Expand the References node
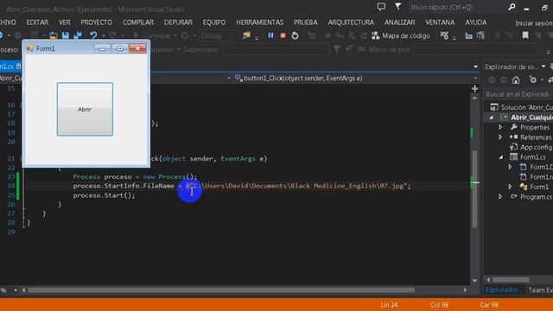 click(x=500, y=136)
